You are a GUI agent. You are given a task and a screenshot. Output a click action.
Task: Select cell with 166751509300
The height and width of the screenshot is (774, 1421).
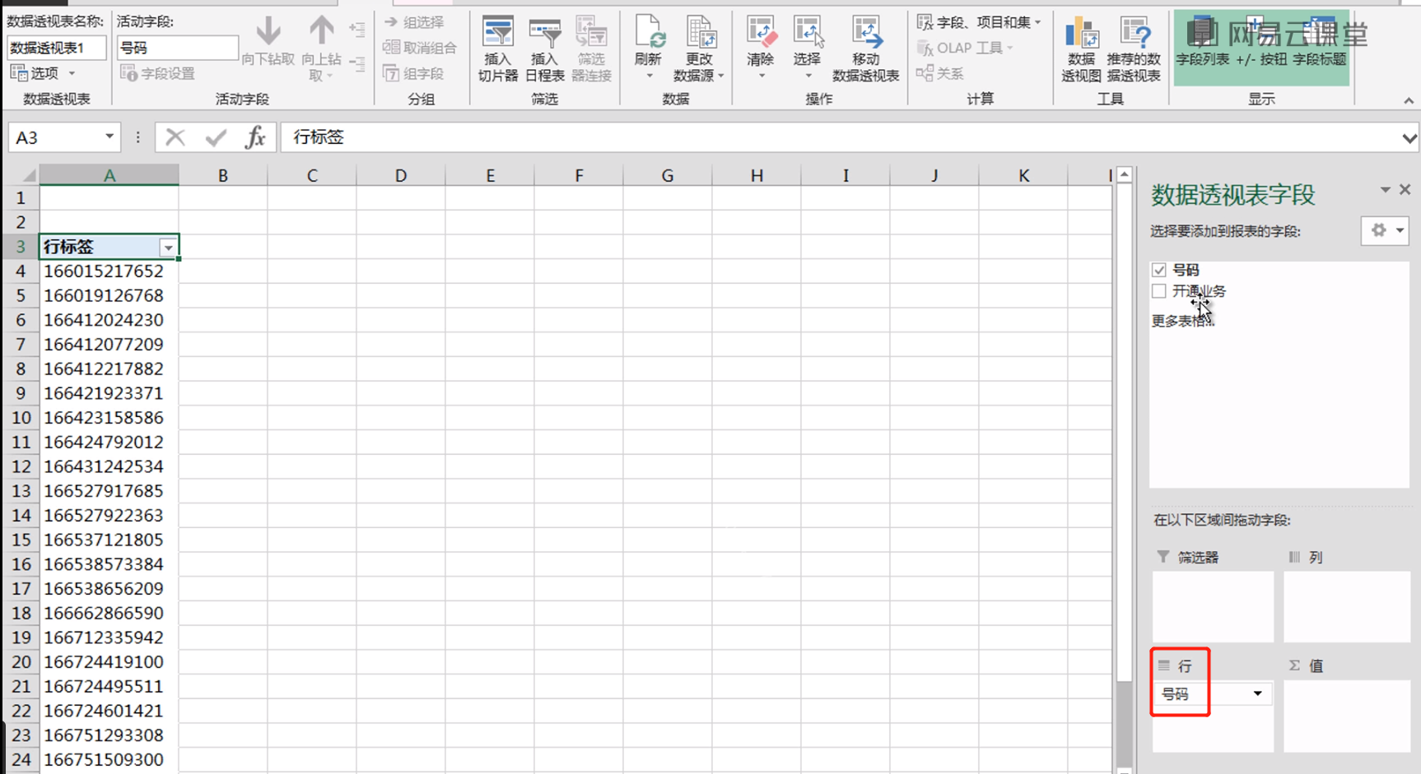(x=109, y=760)
